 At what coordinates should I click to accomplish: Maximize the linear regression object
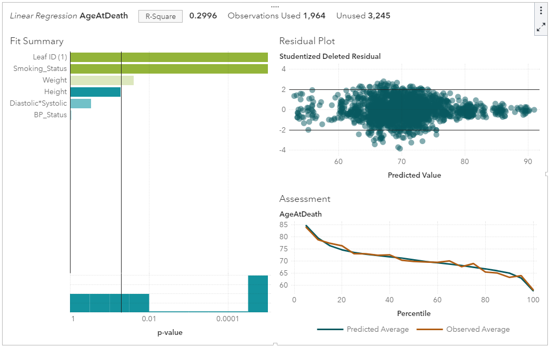[541, 28]
